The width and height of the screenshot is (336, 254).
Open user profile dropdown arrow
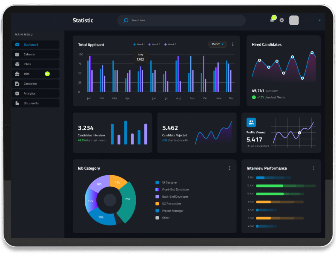[x=319, y=20]
